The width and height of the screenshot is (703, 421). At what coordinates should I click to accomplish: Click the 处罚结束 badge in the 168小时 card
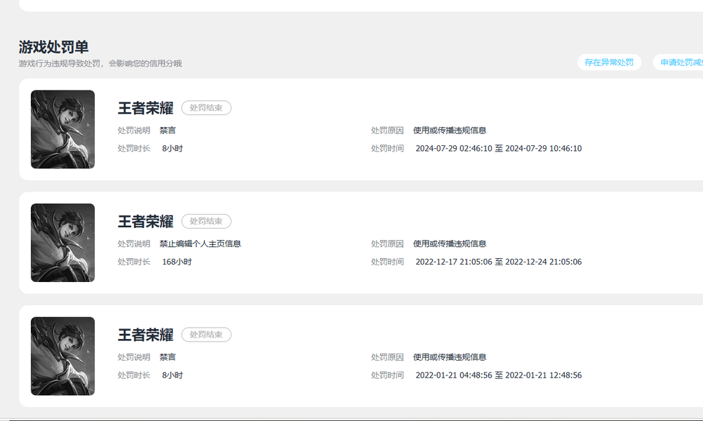pos(206,221)
